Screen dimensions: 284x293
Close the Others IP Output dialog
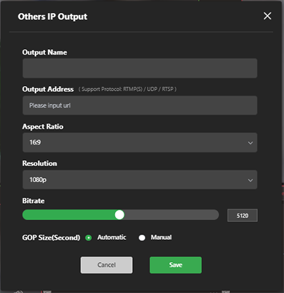pos(268,16)
